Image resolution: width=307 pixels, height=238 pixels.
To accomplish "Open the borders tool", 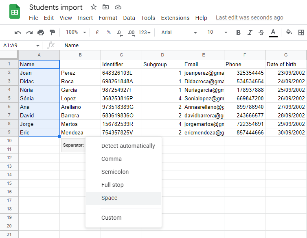I will [x=301, y=32].
